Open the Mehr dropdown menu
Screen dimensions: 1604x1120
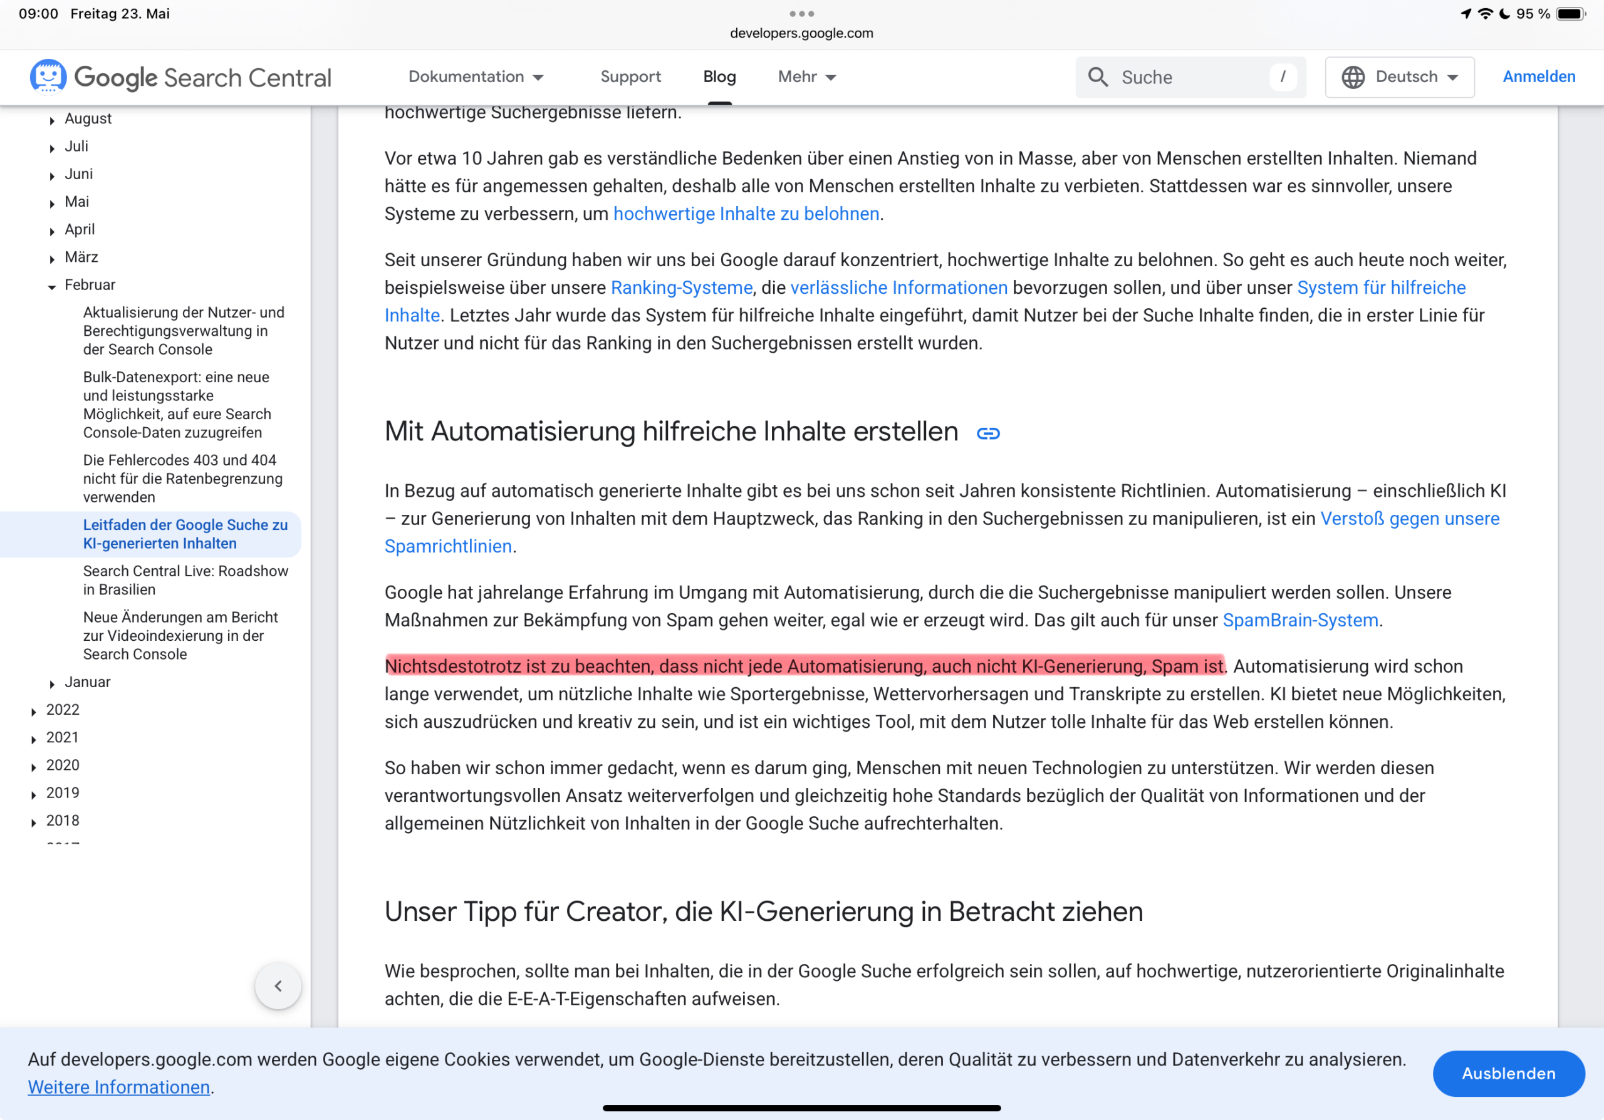coord(807,77)
